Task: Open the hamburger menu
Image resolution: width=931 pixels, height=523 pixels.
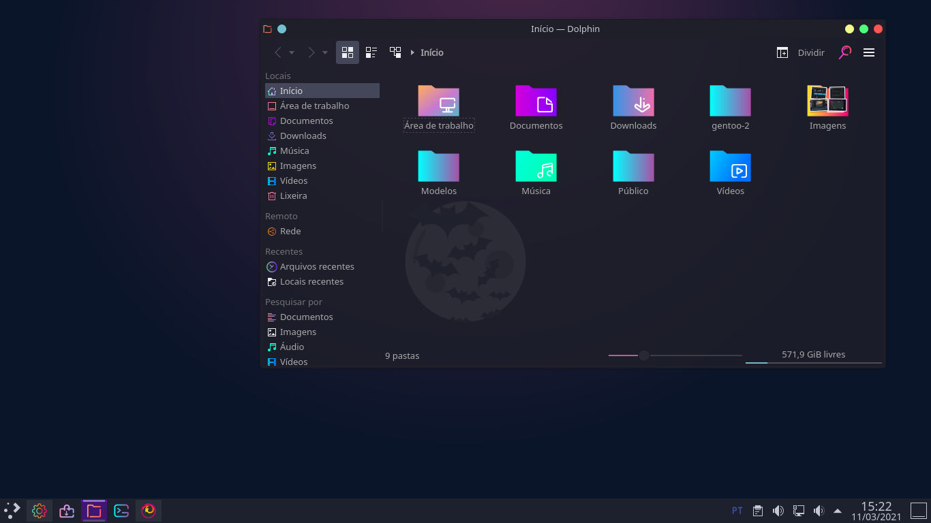Action: click(869, 52)
